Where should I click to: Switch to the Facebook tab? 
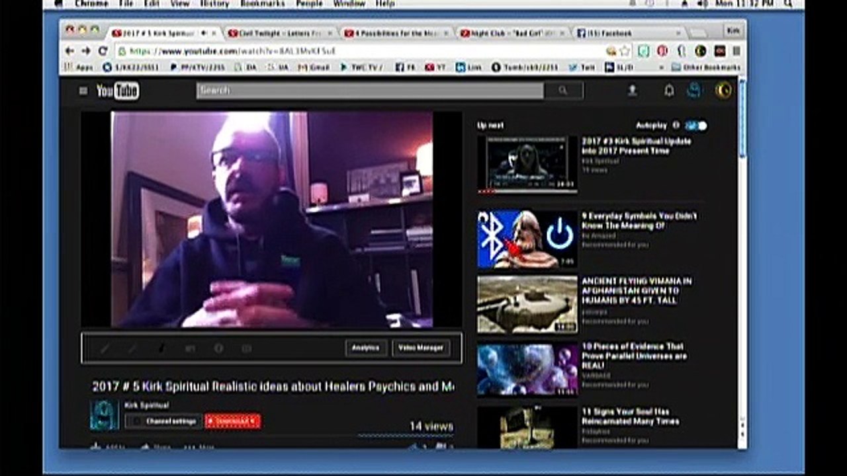(629, 32)
